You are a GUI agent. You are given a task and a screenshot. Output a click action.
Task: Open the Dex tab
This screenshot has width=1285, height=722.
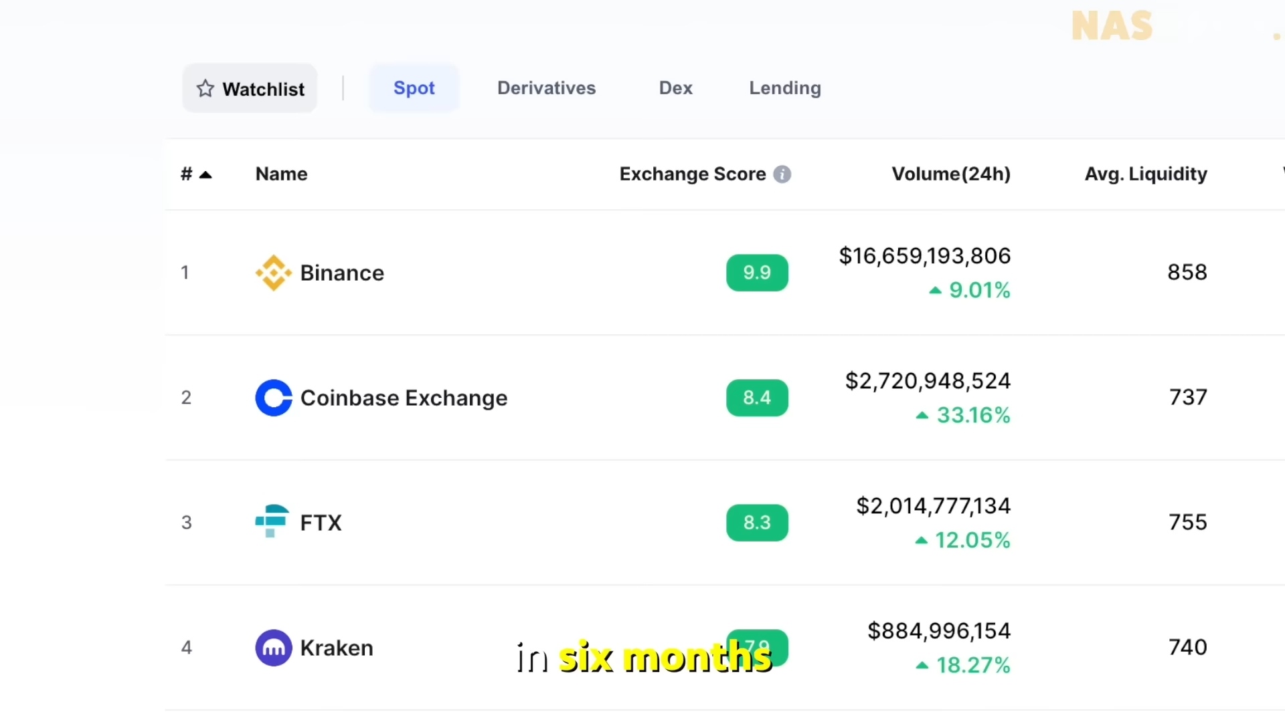point(675,88)
